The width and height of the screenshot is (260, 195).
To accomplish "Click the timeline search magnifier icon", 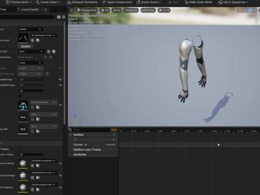I will pos(70,129).
